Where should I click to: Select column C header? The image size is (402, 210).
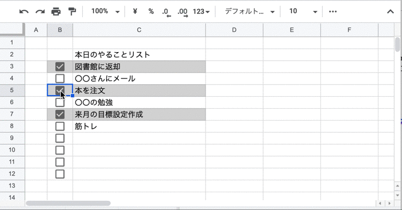coord(139,30)
